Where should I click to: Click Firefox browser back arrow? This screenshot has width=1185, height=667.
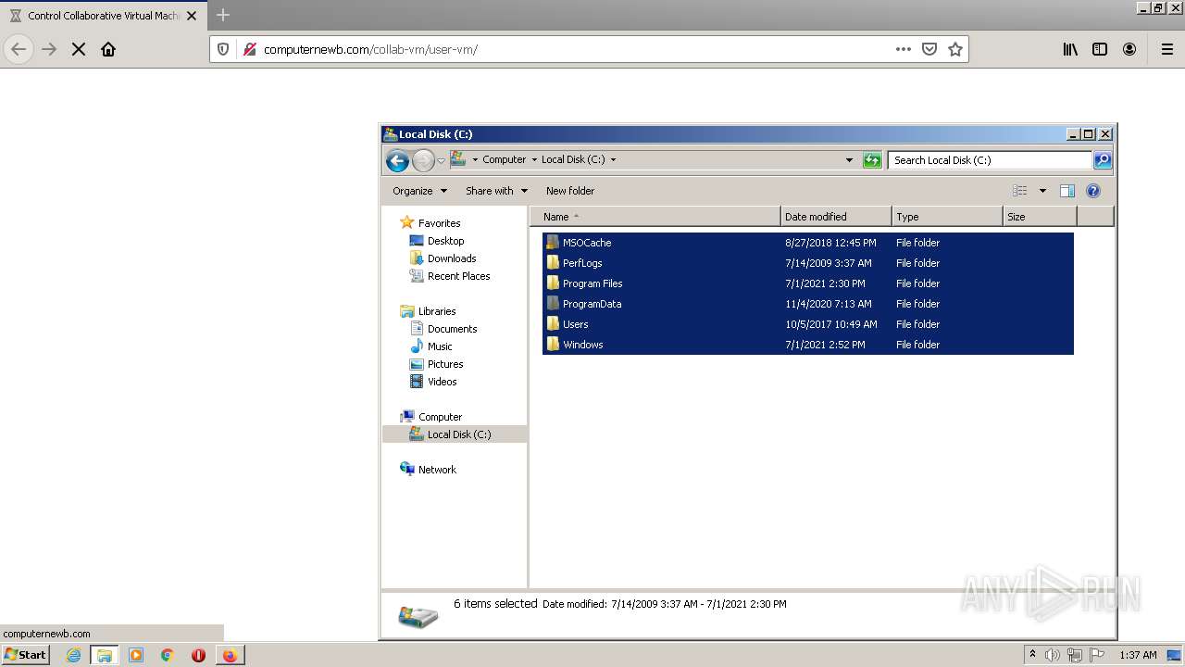[19, 49]
